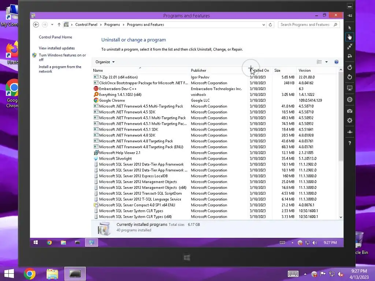
Task: Refresh the Programs and Features list
Action: (270, 25)
